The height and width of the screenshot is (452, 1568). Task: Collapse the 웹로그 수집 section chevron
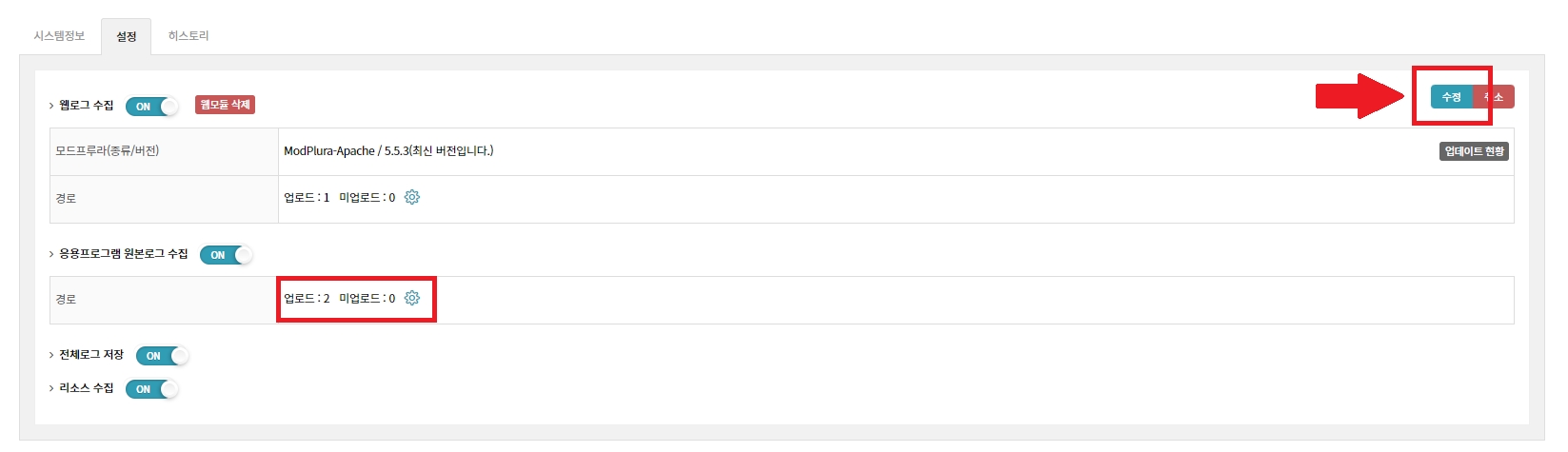(51, 106)
